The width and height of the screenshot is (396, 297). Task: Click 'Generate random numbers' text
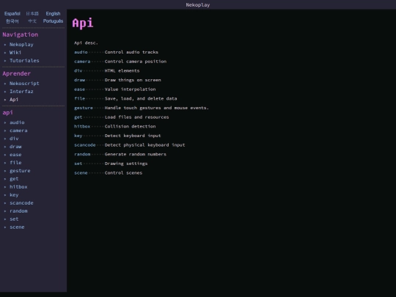[x=136, y=154]
